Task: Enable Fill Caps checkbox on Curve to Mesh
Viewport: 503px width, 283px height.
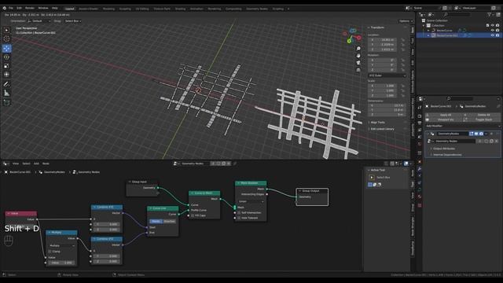Action: click(x=193, y=215)
